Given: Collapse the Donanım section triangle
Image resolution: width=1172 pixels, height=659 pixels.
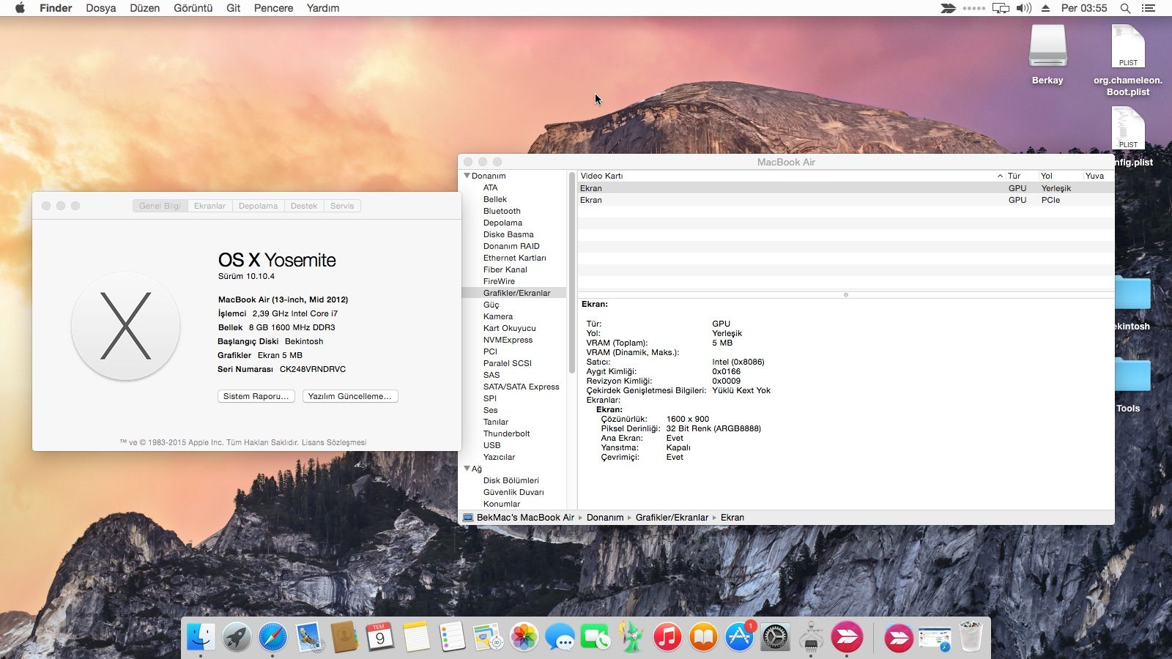Looking at the screenshot, I should coord(467,176).
